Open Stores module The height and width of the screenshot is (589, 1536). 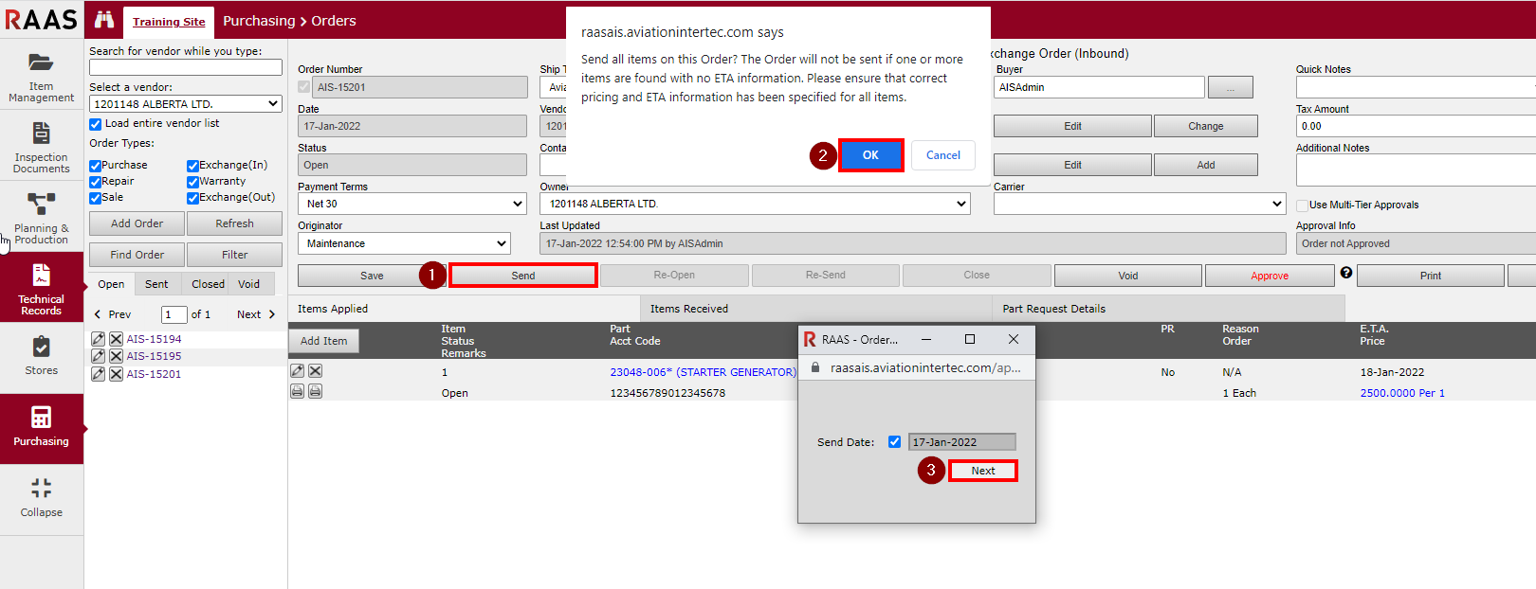coord(41,356)
